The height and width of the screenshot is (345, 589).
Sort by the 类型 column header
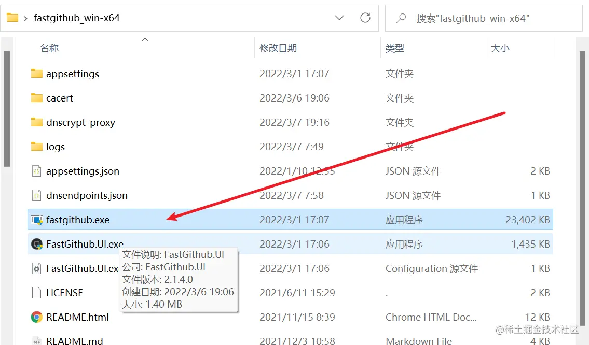tap(395, 48)
